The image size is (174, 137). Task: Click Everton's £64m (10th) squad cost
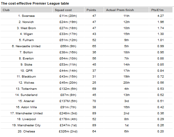pyautogui.click(x=68, y=59)
